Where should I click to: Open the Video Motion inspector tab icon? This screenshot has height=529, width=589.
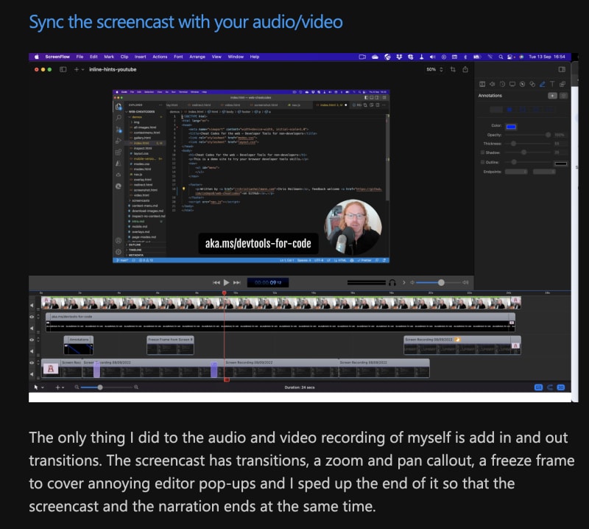502,84
